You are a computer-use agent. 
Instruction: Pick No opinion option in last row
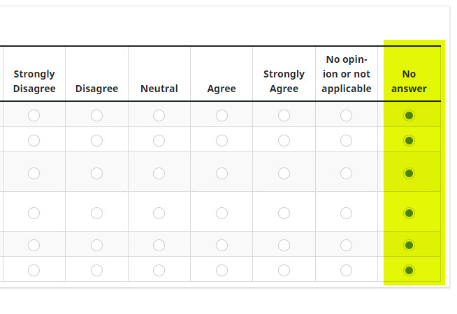coord(346,269)
